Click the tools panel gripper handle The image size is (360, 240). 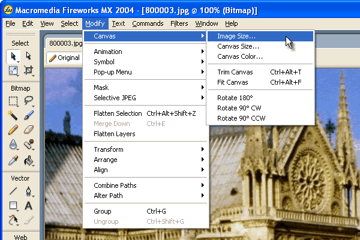20,34
